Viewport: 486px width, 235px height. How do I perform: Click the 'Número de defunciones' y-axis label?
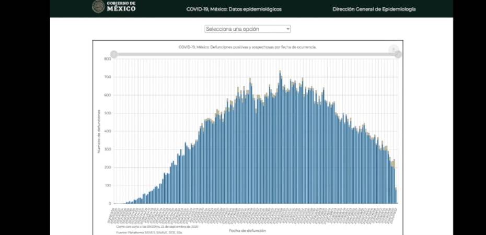pyautogui.click(x=98, y=131)
